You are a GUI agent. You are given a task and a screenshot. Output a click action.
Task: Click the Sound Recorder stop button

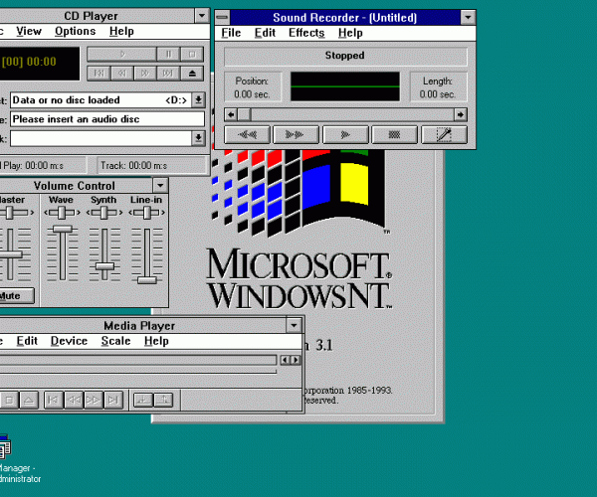[x=394, y=134]
